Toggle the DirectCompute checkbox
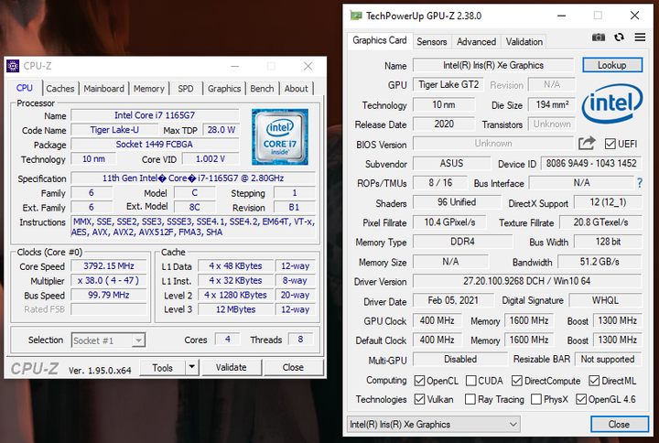Viewport: 659px width, 443px height. [x=517, y=381]
